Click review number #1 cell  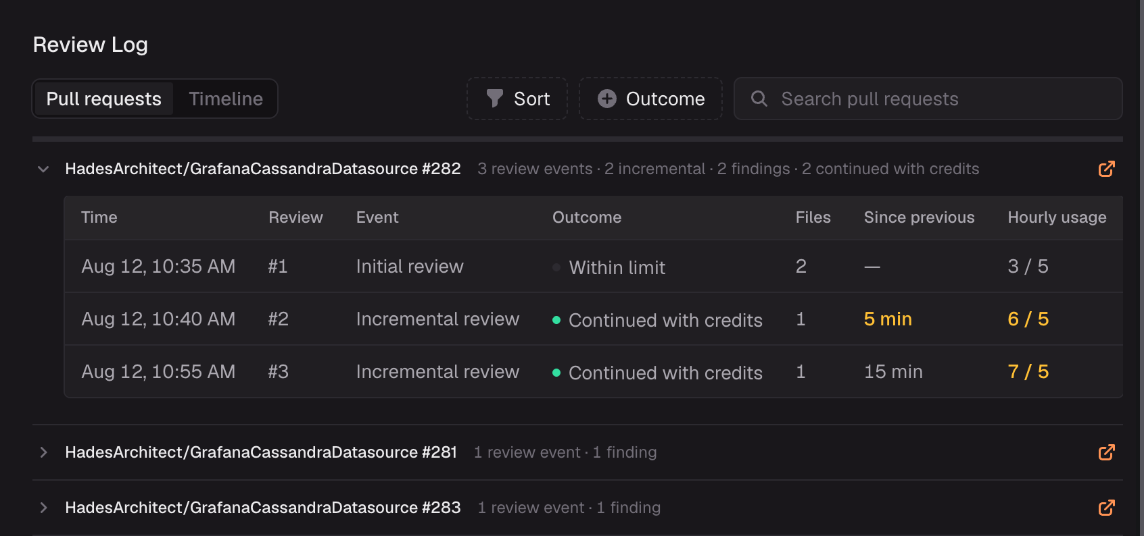pos(278,267)
